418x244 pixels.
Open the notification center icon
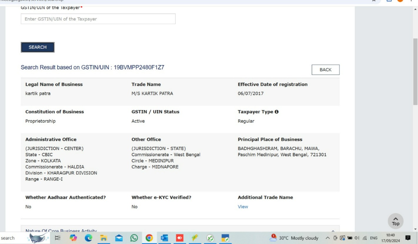pyautogui.click(x=408, y=238)
